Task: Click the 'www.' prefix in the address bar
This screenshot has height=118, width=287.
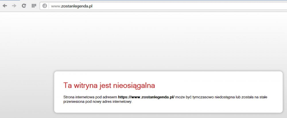Action: pyautogui.click(x=55, y=6)
